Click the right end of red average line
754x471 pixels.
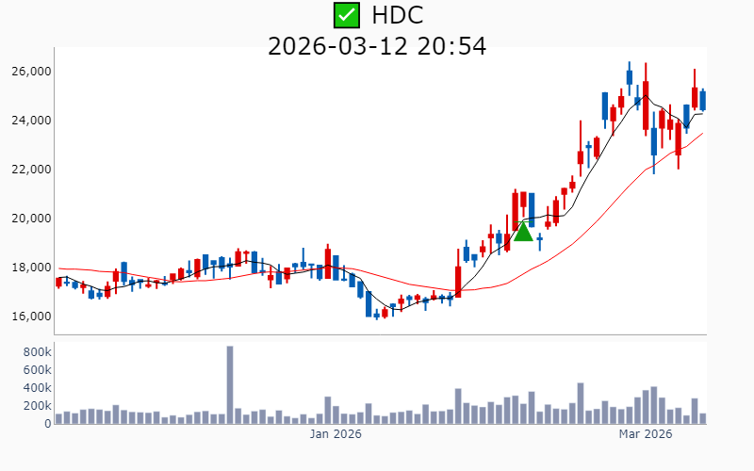tap(701, 133)
